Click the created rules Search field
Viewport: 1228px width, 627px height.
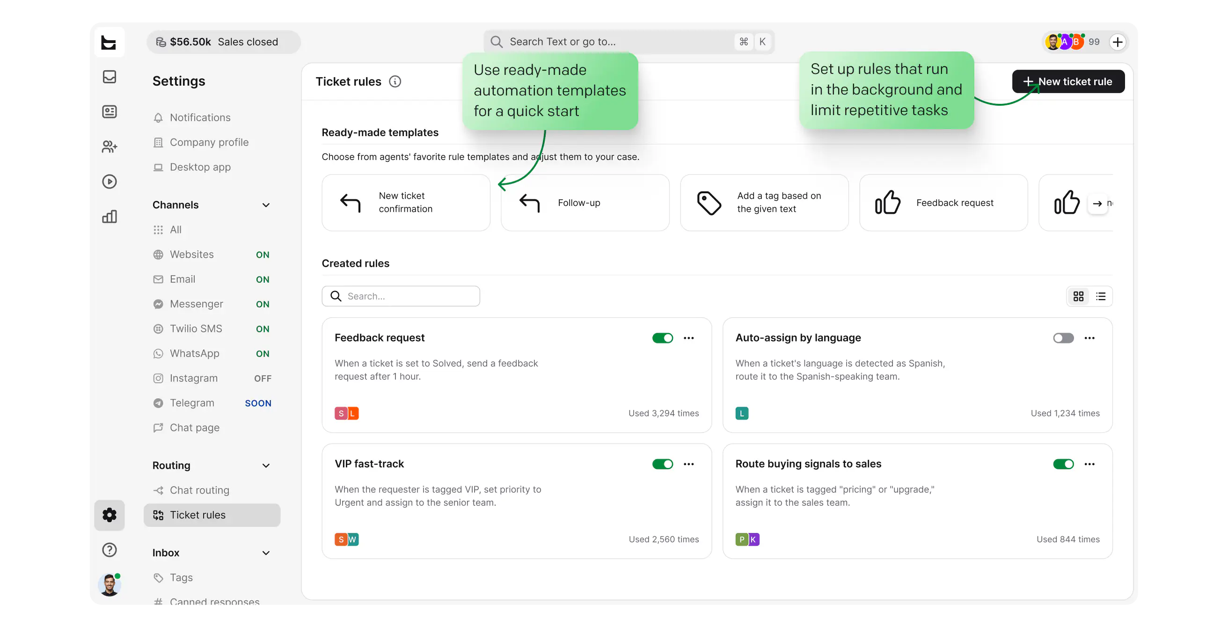coord(401,296)
